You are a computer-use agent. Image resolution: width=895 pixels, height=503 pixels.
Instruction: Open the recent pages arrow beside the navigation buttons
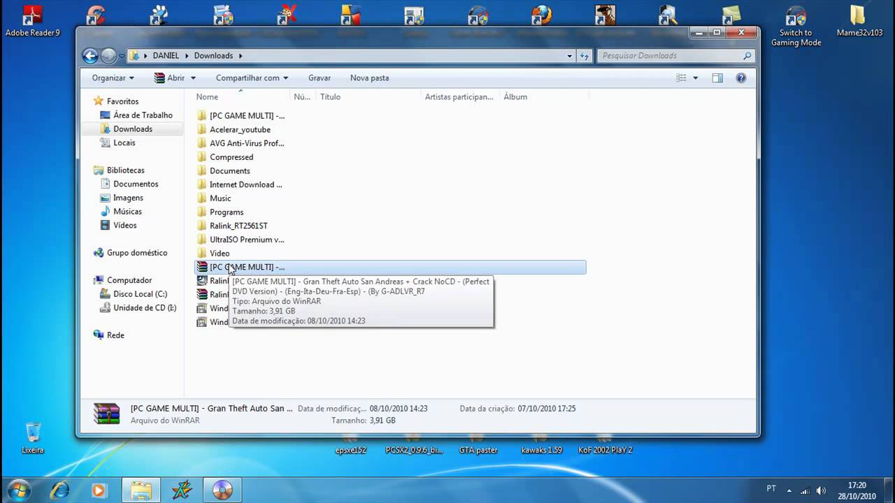[122, 56]
